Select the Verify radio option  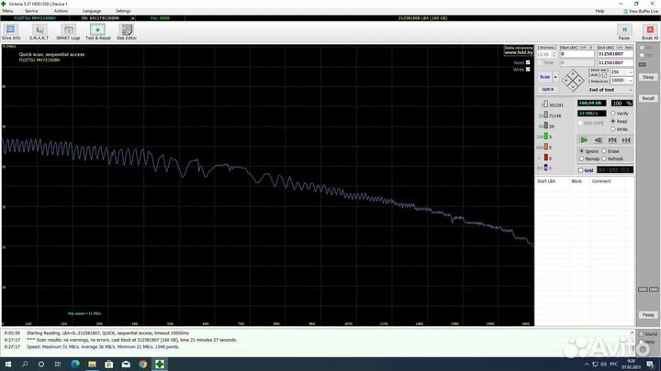click(613, 114)
